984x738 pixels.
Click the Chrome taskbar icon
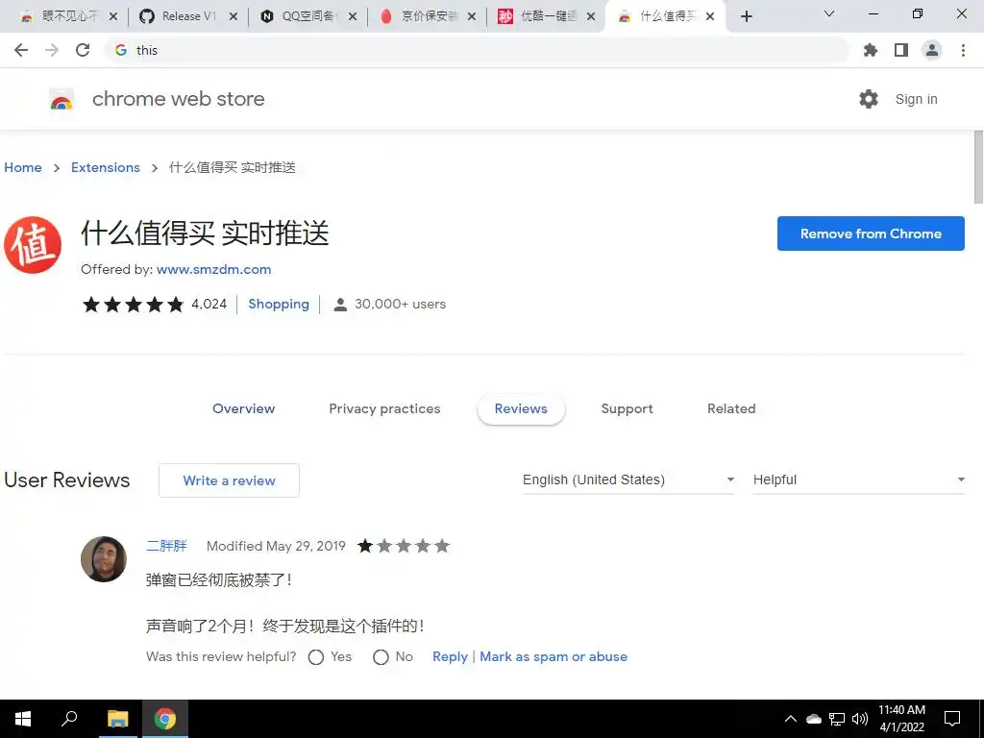[x=165, y=719]
